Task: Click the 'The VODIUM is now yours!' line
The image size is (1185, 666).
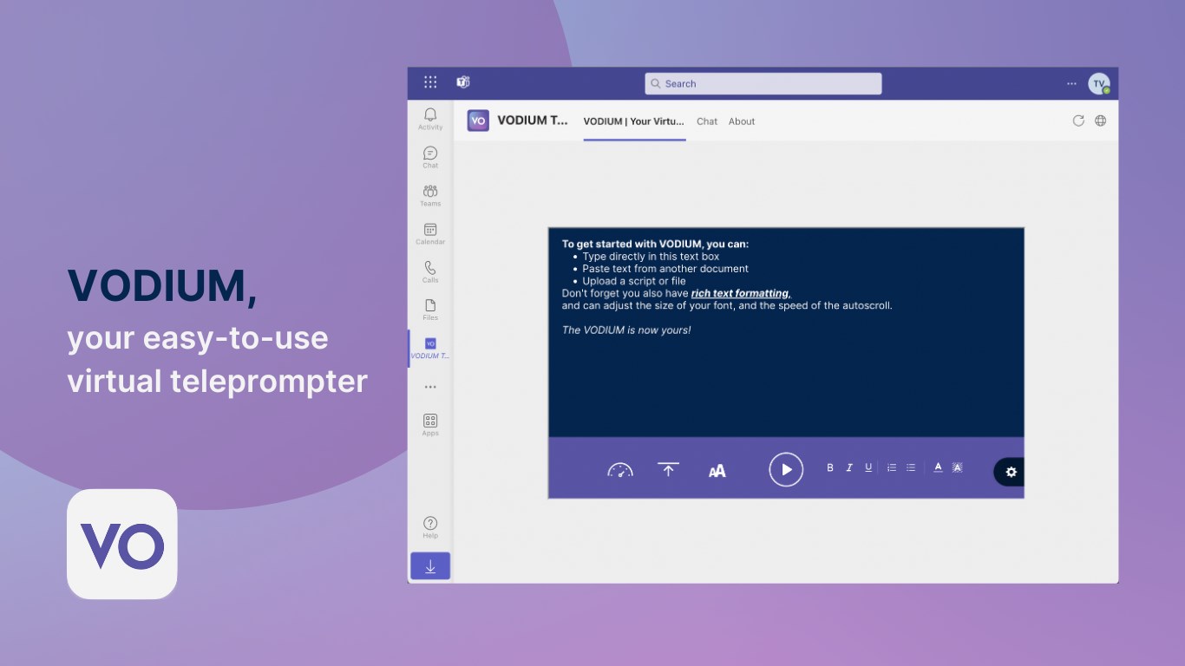Action: click(626, 330)
